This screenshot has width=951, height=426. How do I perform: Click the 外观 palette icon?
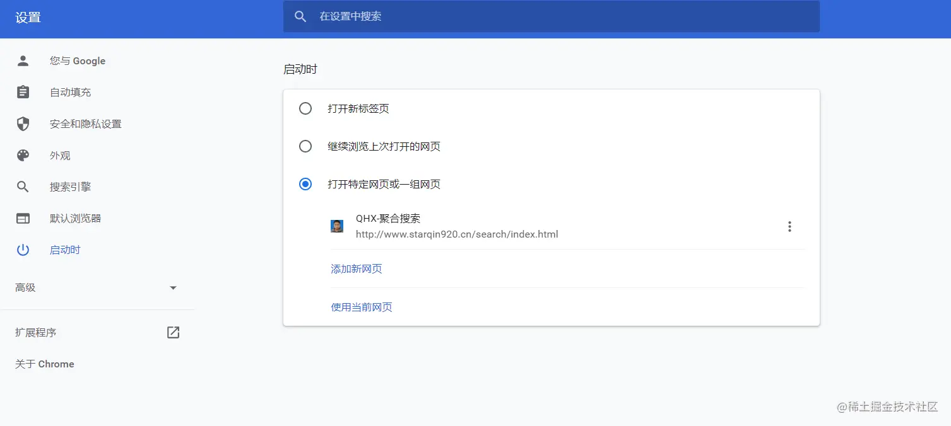point(23,155)
